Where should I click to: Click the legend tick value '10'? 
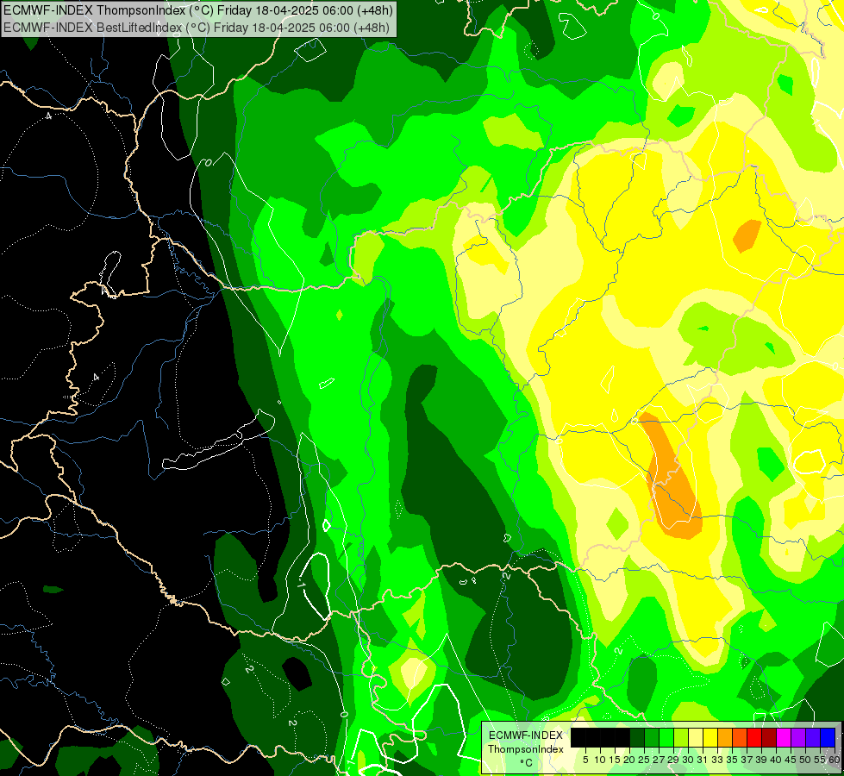click(600, 760)
